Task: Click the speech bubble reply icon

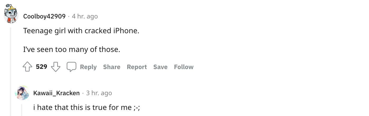Action: (x=71, y=67)
